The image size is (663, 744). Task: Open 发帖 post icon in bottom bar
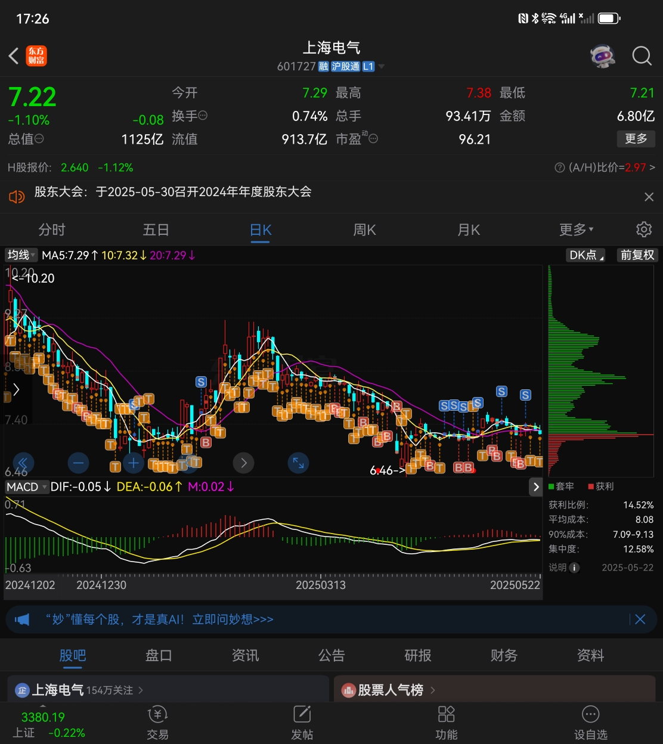[302, 723]
